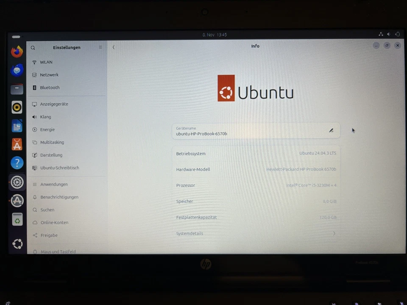The width and height of the screenshot is (407, 305).
Task: Click the network icon in the top bar
Action: 381,34
